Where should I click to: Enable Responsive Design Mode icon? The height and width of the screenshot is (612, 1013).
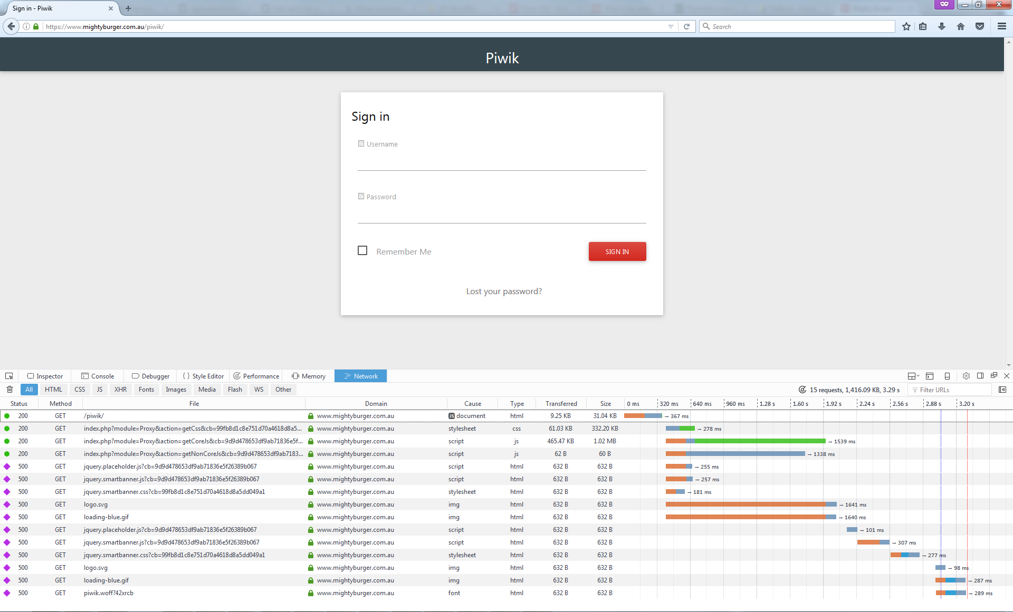(x=947, y=376)
